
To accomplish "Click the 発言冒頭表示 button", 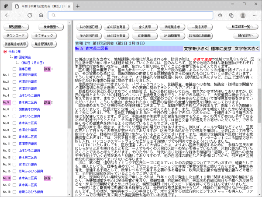I will pyautogui.click(x=44, y=44).
